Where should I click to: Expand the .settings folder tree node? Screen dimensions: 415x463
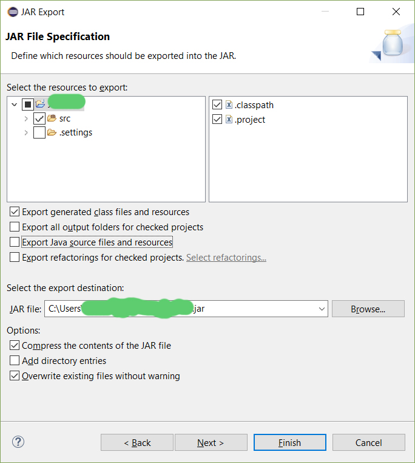click(26, 132)
